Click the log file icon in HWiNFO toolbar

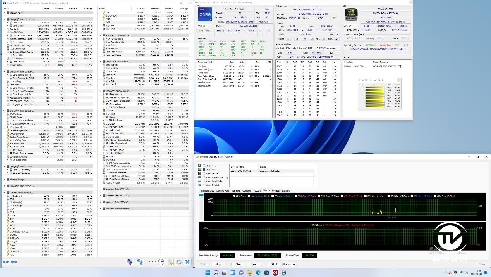[170, 262]
